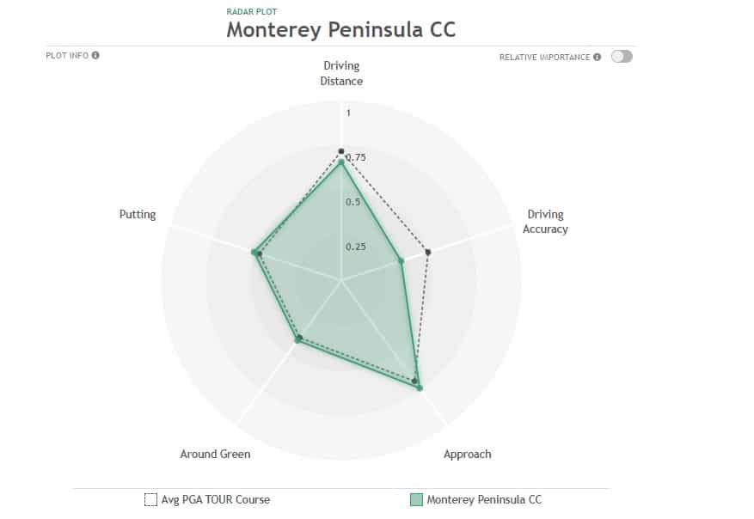Click the green Driving Accuracy data point
The height and width of the screenshot is (519, 754).
[401, 261]
